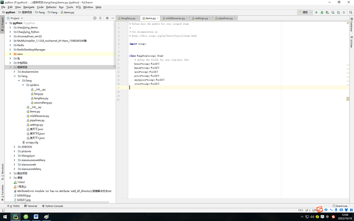Viewport: 354px width, 221px height.
Task: Click the Project panel horizontal scrollbar
Action: pyautogui.click(x=57, y=202)
